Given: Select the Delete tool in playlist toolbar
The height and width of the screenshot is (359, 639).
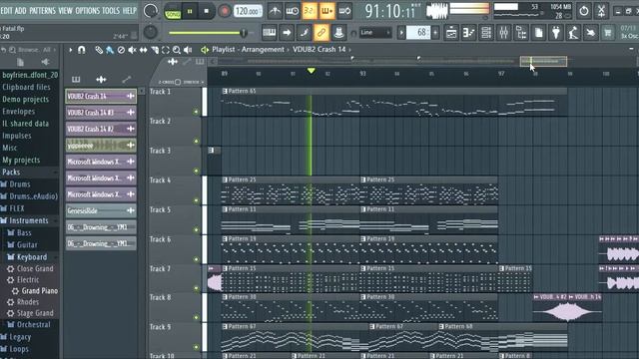Looking at the screenshot, I should (x=121, y=50).
